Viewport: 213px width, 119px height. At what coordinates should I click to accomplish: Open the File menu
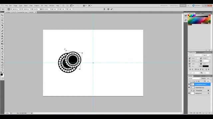[x=6, y=6]
